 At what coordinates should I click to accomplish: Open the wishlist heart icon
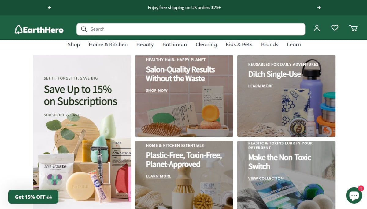click(335, 28)
